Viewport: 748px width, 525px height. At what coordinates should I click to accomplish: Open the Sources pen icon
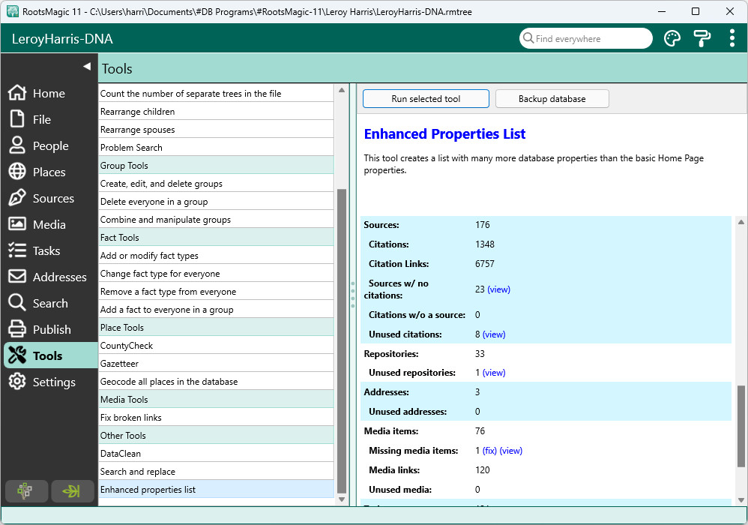pyautogui.click(x=17, y=197)
